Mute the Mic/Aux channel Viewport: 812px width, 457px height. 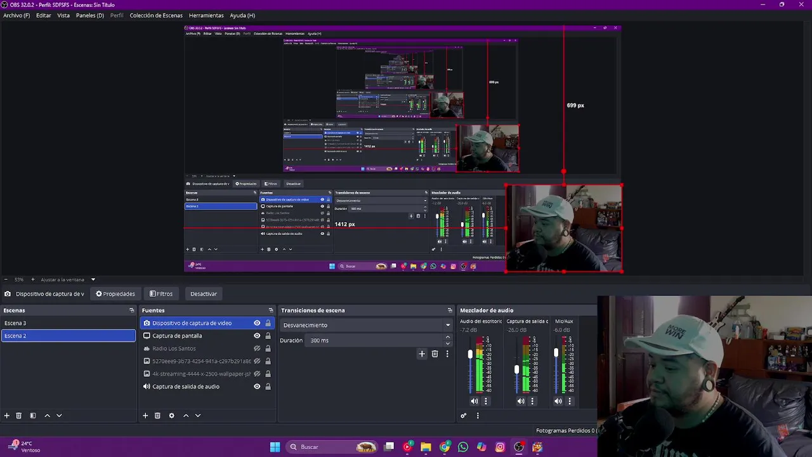click(558, 401)
